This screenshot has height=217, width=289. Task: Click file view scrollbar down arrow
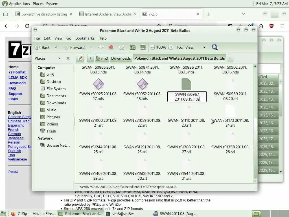[x=255, y=181]
